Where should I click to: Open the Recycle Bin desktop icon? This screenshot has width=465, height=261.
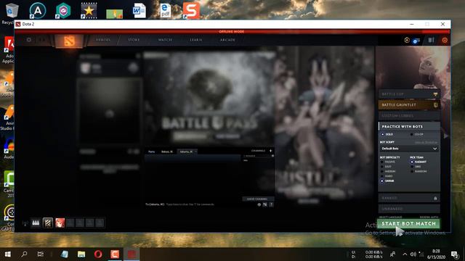12,13
